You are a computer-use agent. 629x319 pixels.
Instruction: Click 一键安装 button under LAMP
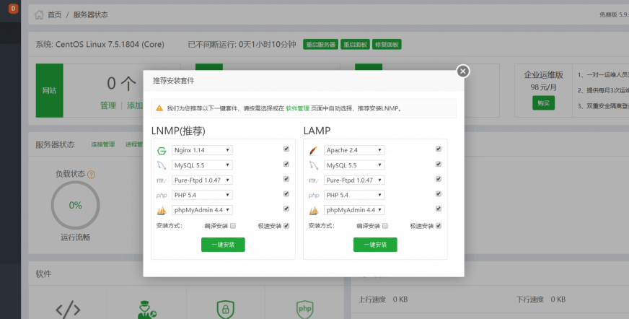click(x=375, y=245)
